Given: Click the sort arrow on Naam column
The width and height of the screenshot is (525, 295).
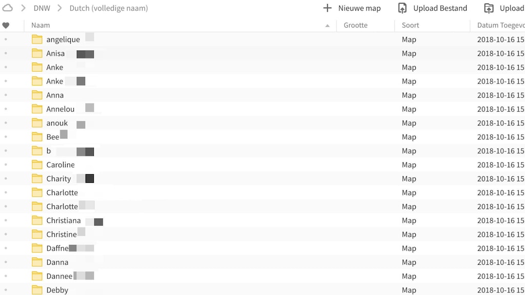Looking at the screenshot, I should (327, 25).
